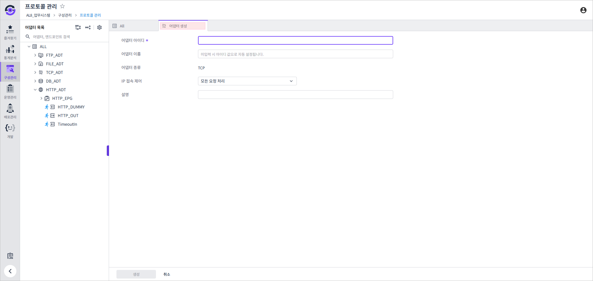Click the 생성 create button

pyautogui.click(x=136, y=274)
